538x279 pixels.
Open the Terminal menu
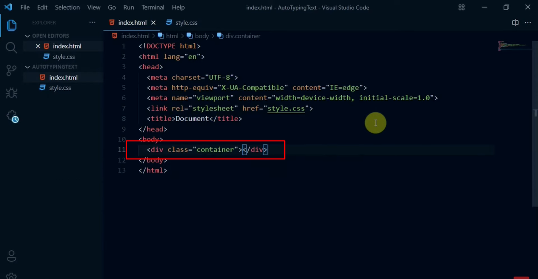(153, 8)
